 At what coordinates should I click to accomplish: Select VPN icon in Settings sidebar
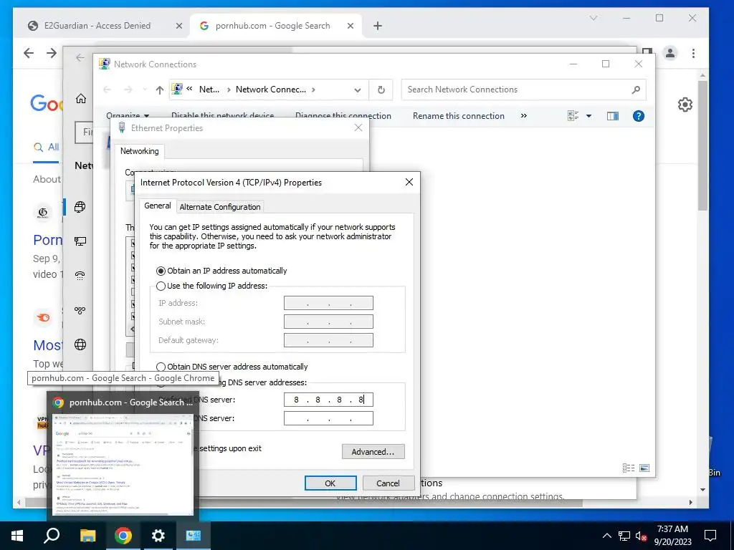(80, 310)
